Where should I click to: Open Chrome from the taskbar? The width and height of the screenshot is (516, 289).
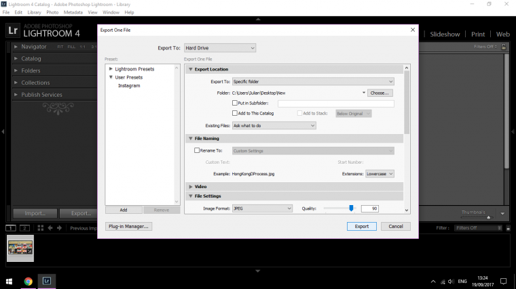coord(29,282)
